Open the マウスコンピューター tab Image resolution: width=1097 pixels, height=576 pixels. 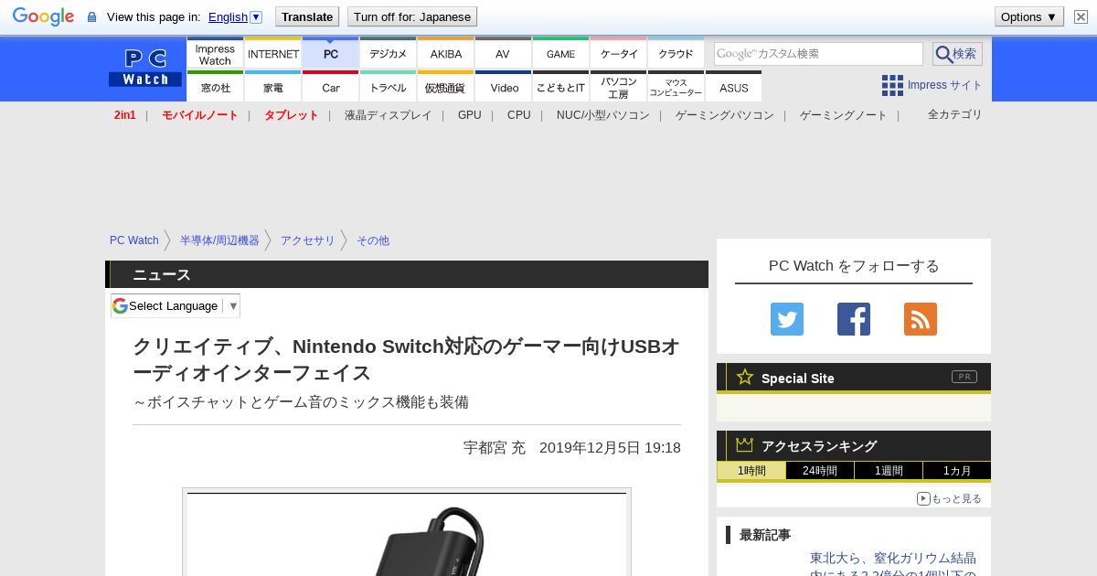[x=676, y=87]
